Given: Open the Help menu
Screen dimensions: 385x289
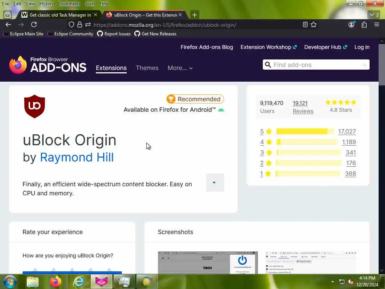Looking at the screenshot, I should 104,4.
